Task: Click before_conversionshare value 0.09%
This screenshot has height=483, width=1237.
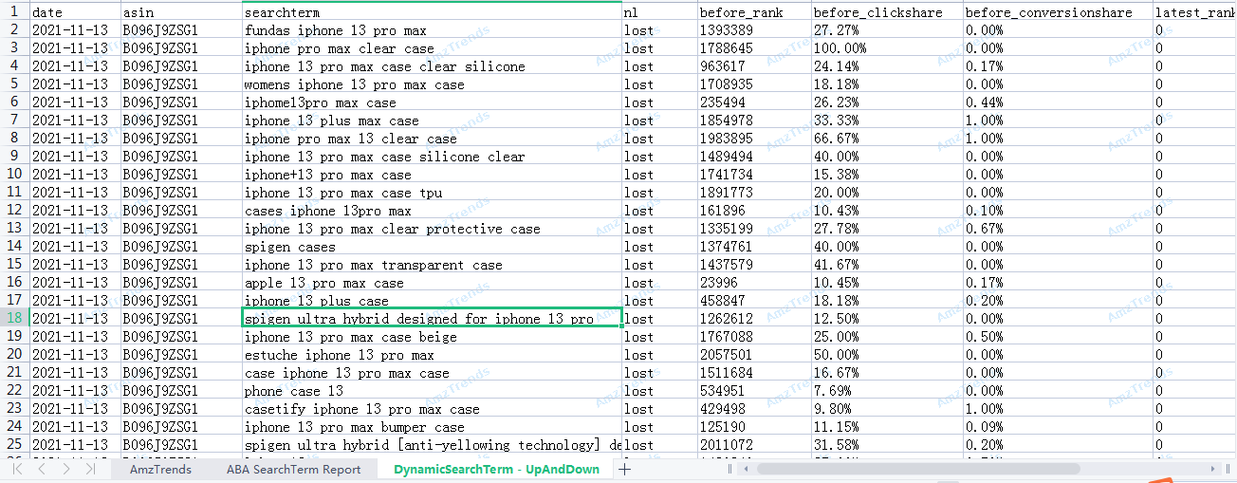Action: tap(1058, 427)
